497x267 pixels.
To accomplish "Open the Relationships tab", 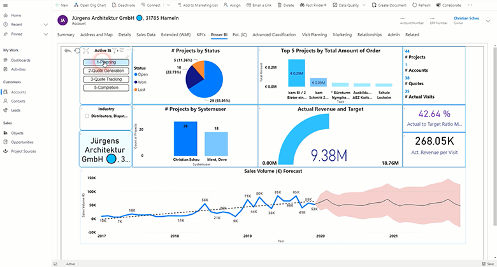I will pyautogui.click(x=370, y=35).
